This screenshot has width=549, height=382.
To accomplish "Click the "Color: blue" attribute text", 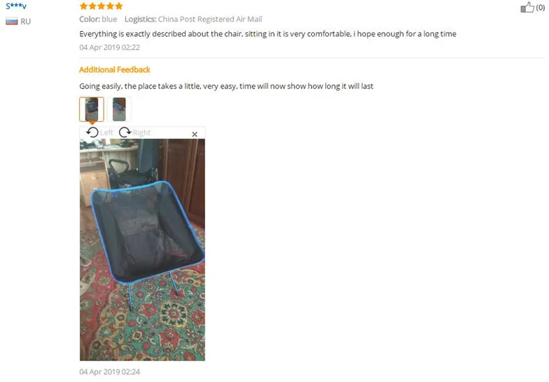I will (98, 19).
